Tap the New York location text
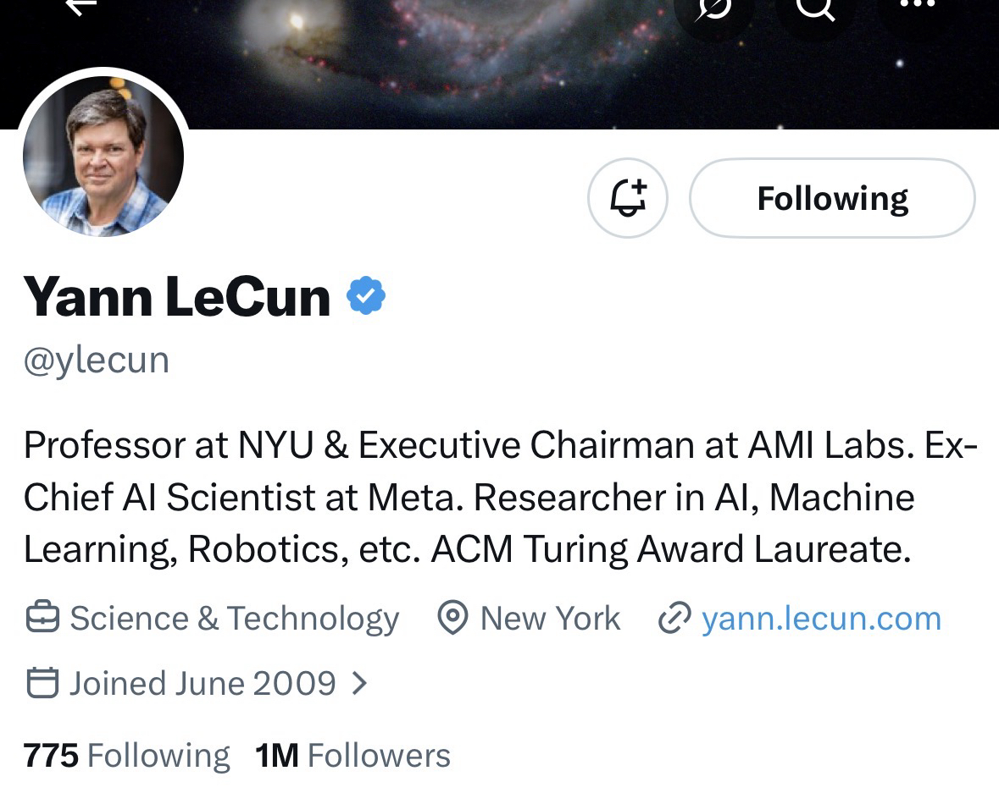 (x=550, y=619)
